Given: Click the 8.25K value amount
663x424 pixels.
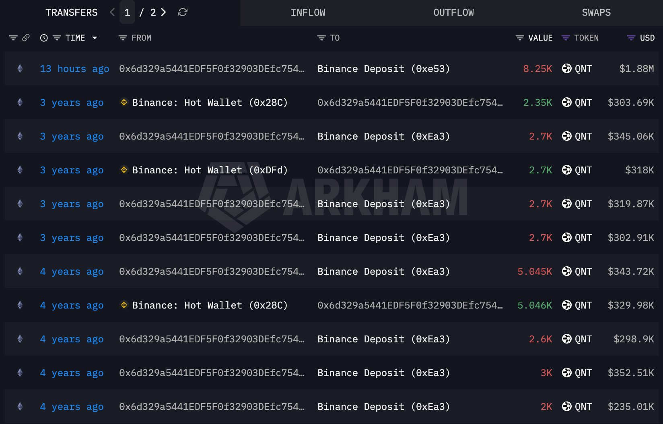Looking at the screenshot, I should (537, 69).
